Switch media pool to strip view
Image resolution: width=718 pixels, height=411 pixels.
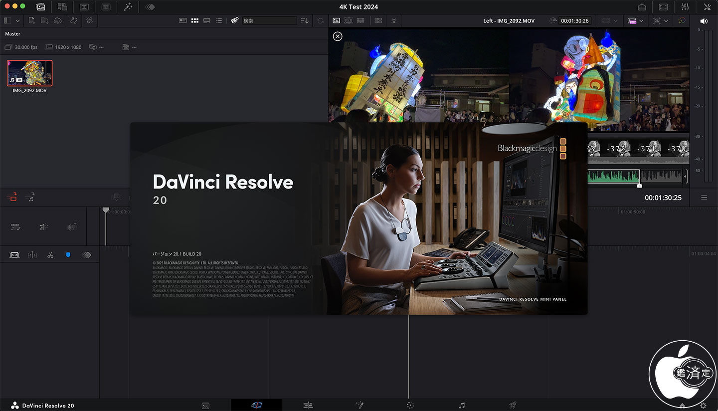[x=207, y=20]
